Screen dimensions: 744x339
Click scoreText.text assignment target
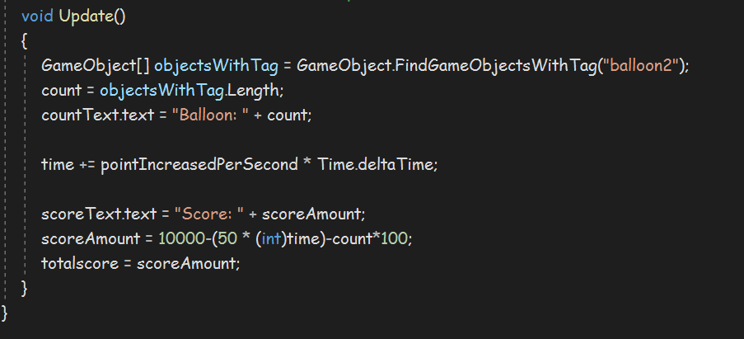click(x=99, y=214)
